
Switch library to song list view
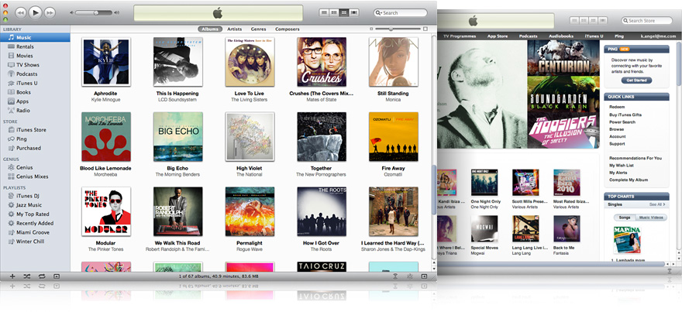pyautogui.click(x=324, y=12)
